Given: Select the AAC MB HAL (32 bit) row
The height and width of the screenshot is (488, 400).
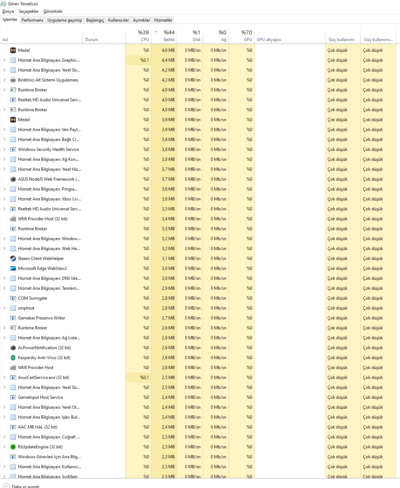Looking at the screenshot, I should click(198, 427).
